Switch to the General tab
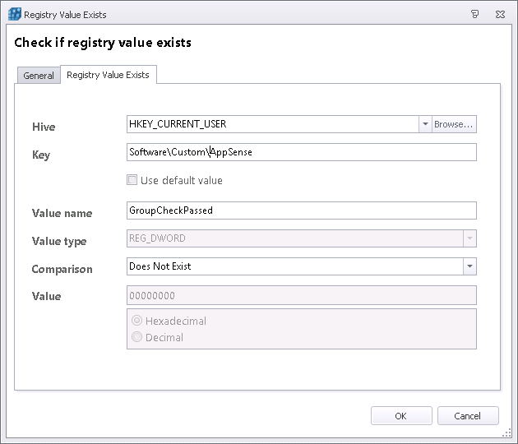 tap(39, 76)
